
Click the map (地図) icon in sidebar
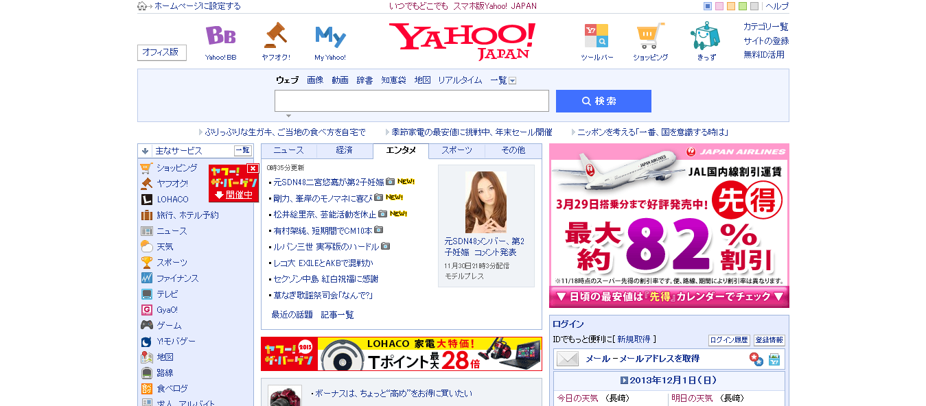(146, 357)
